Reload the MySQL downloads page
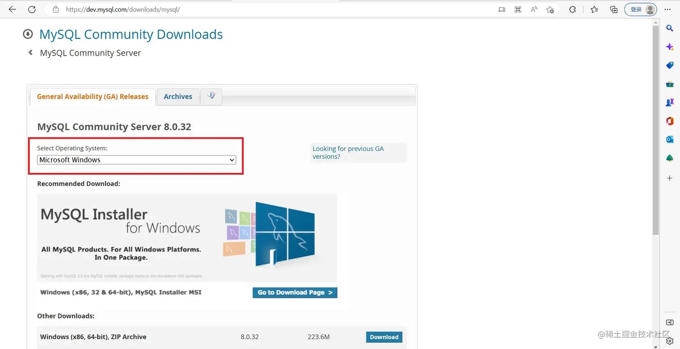This screenshot has height=349, width=680. pos(31,9)
